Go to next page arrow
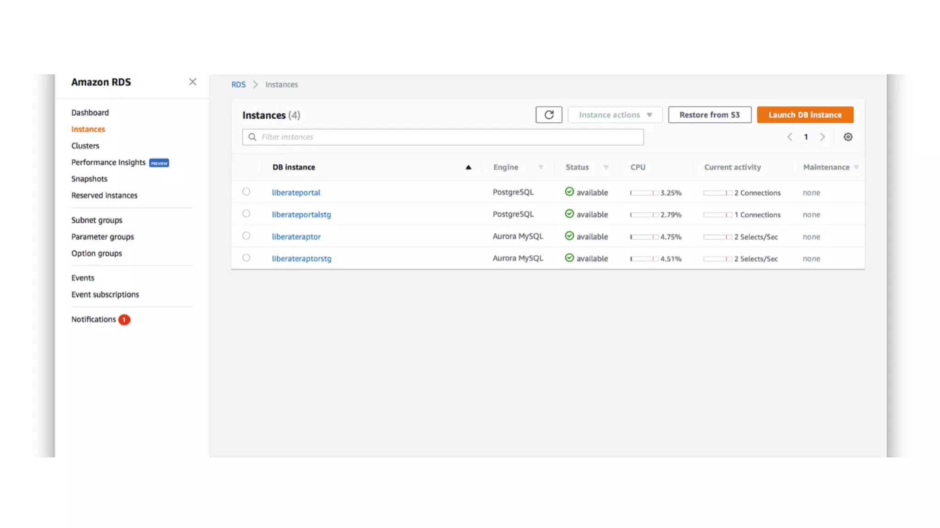Viewport: 940px width, 528px height. tap(822, 137)
